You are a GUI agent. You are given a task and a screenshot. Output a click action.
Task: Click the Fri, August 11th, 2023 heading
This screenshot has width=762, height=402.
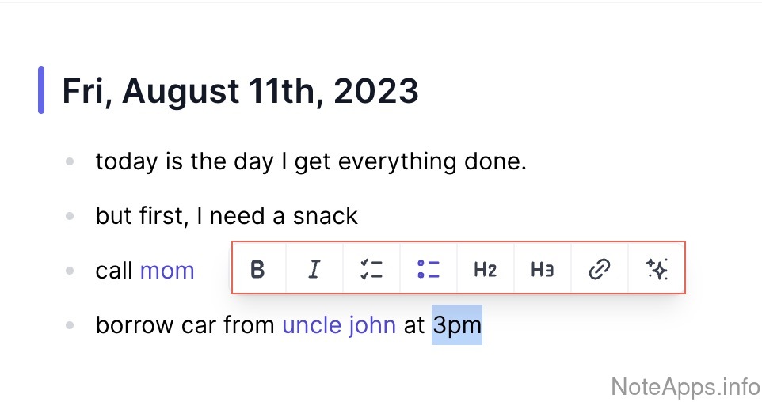coord(240,92)
